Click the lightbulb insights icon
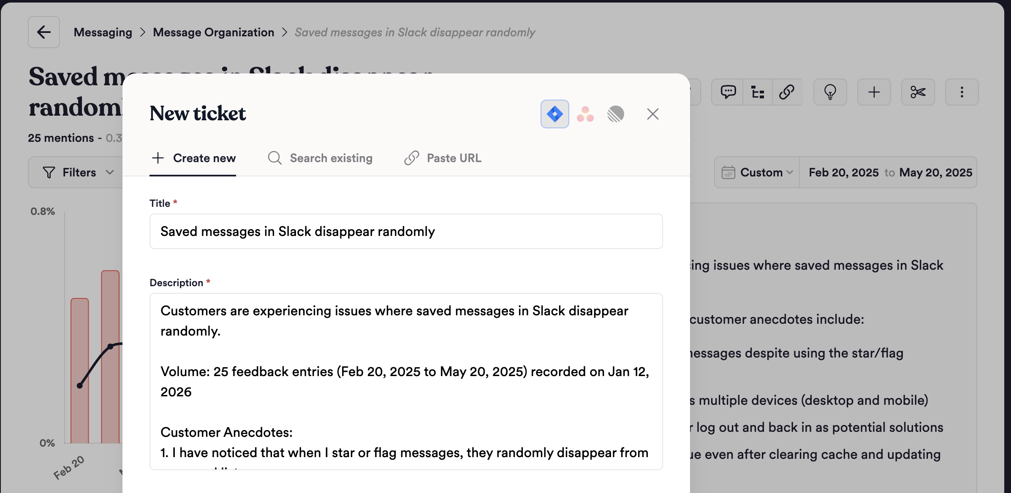The image size is (1011, 493). click(x=830, y=92)
